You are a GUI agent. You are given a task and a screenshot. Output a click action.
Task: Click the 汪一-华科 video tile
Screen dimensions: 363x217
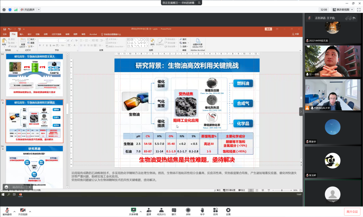pos(333,61)
